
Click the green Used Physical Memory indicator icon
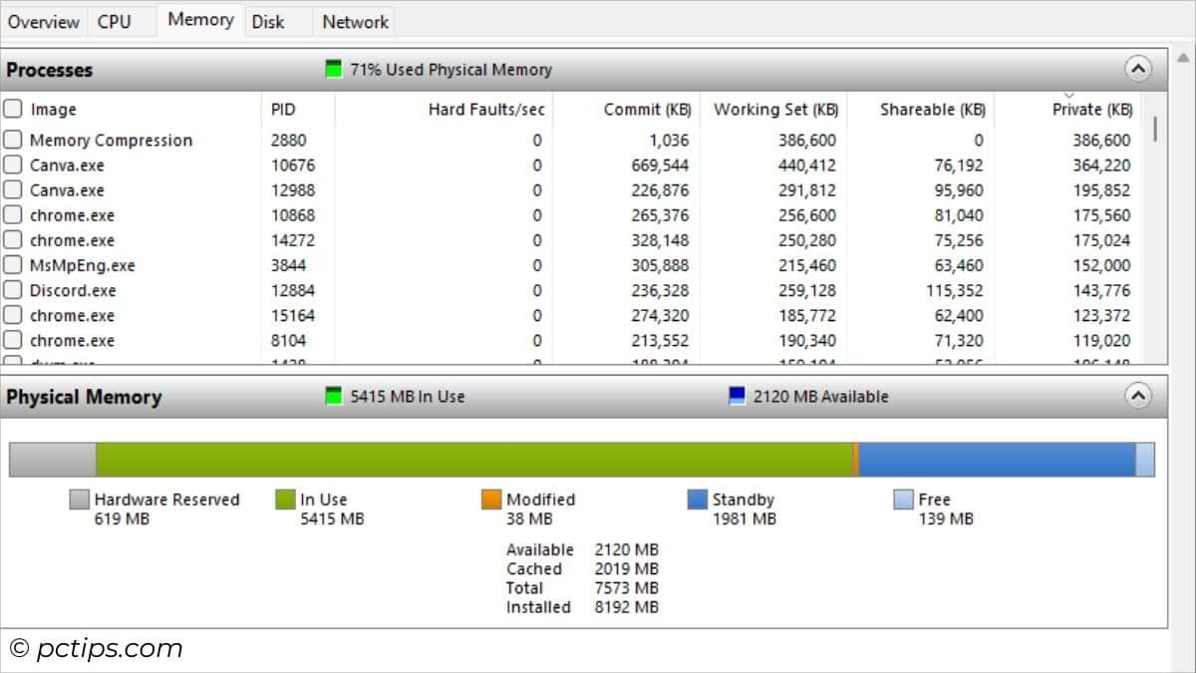coord(334,70)
